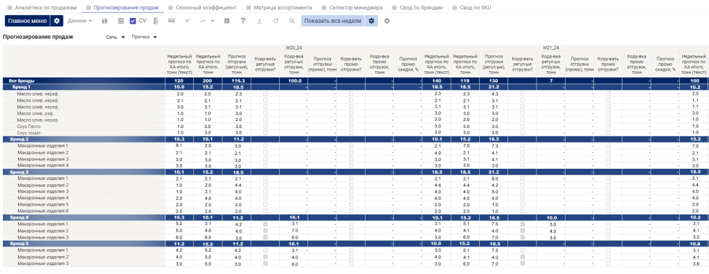Open the Селектор менеджера tab

coord(352,8)
